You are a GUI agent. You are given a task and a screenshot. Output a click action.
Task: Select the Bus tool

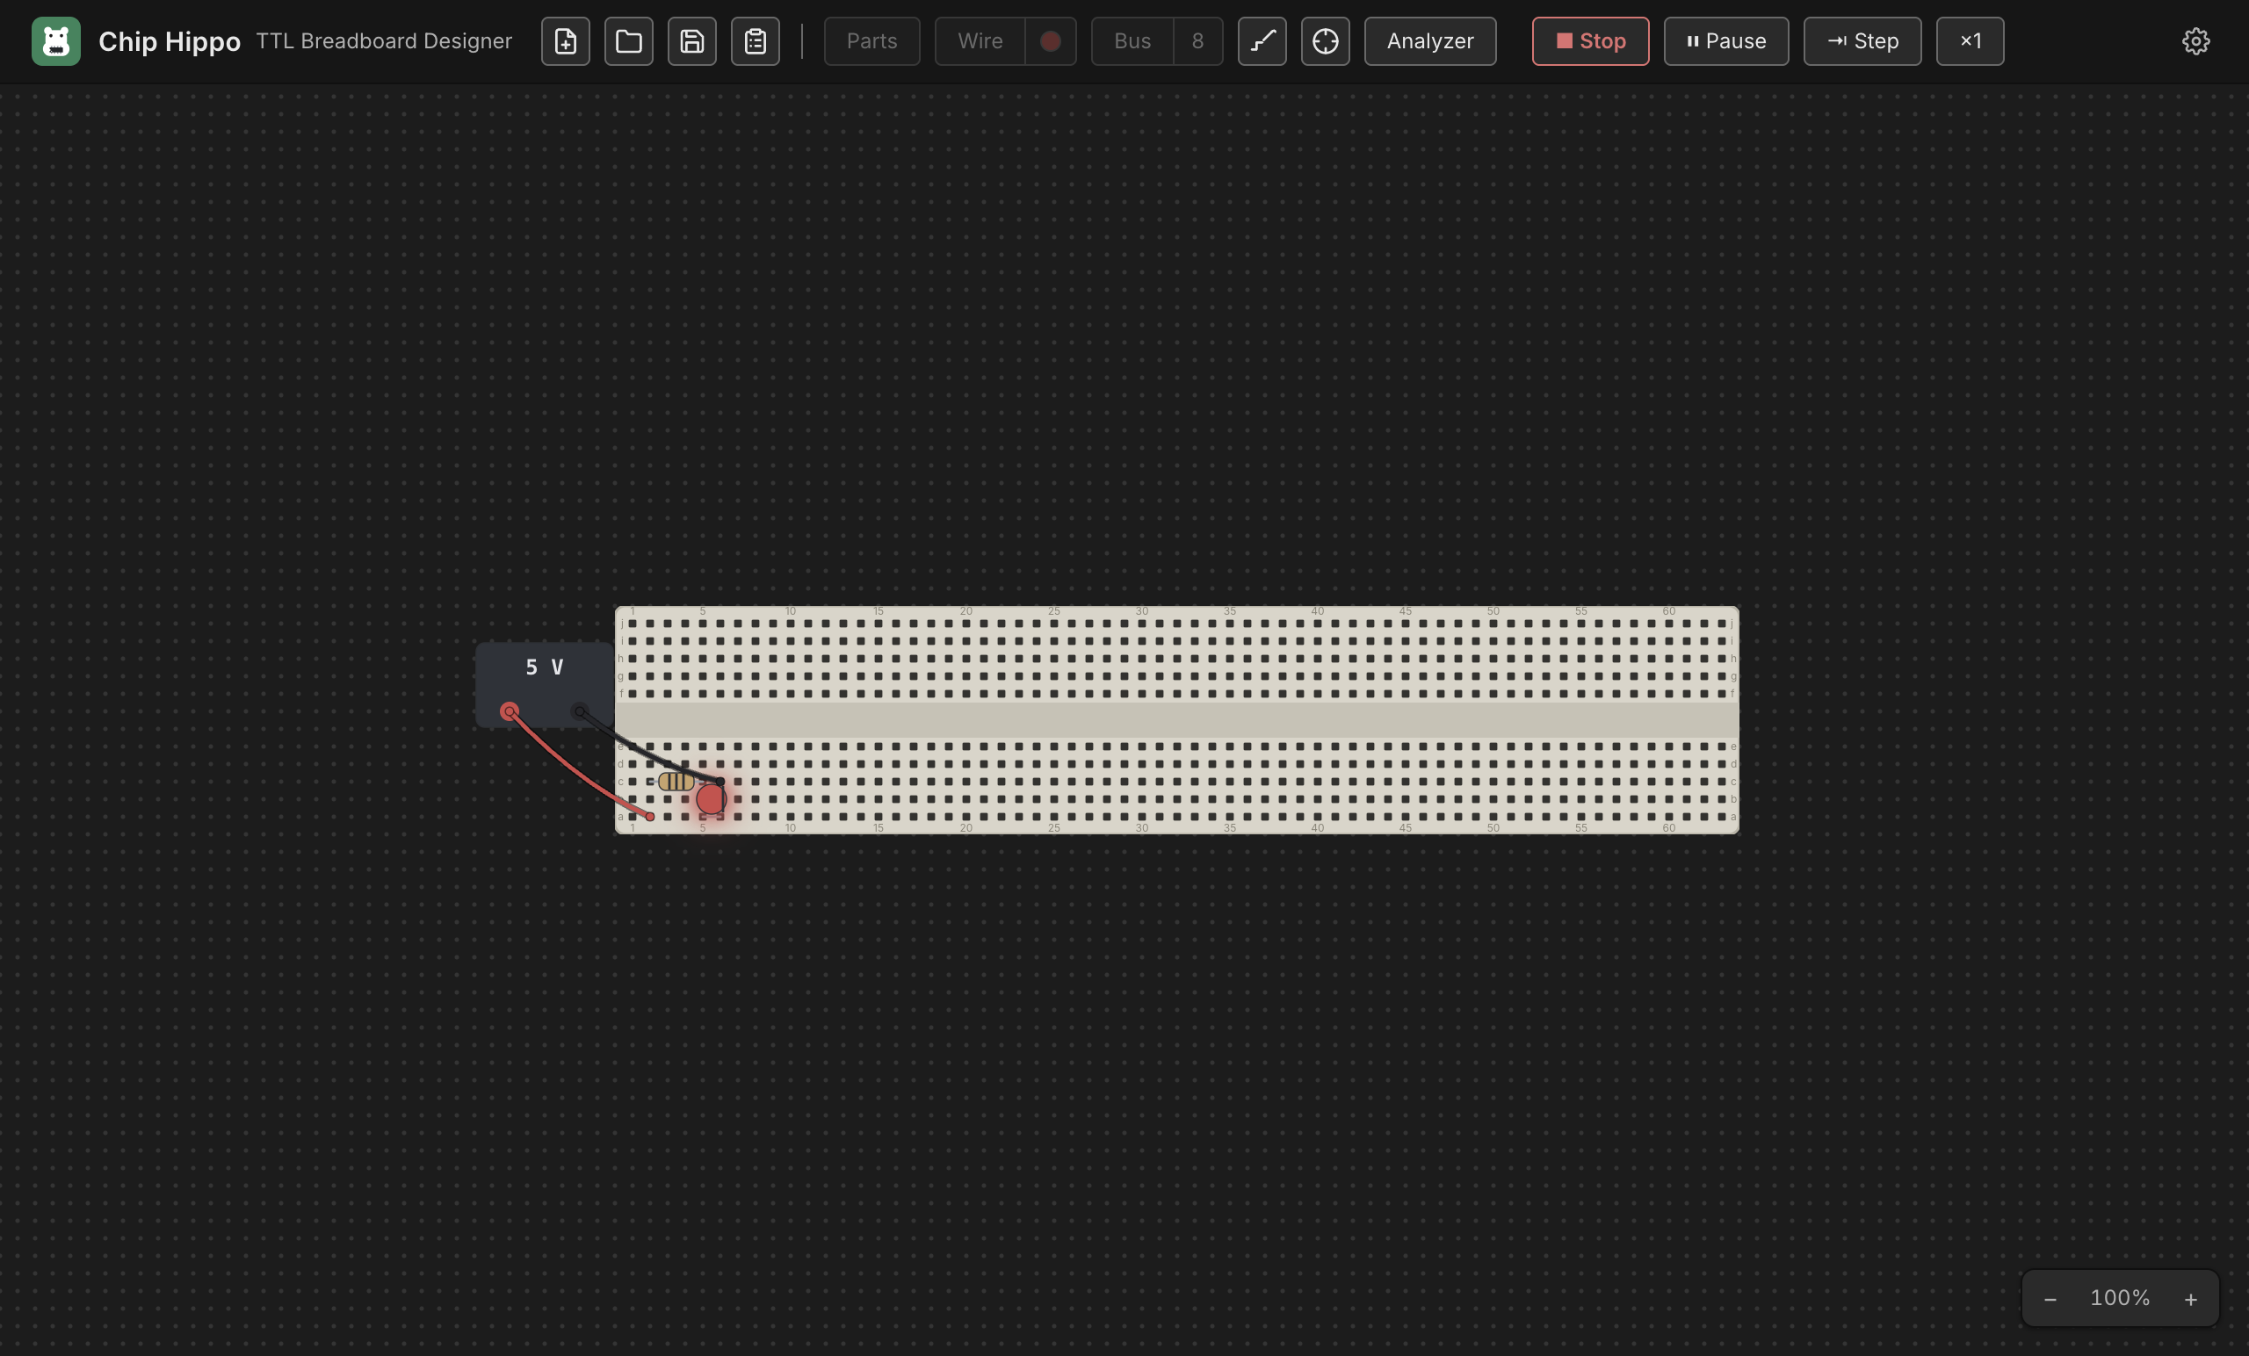(1132, 41)
